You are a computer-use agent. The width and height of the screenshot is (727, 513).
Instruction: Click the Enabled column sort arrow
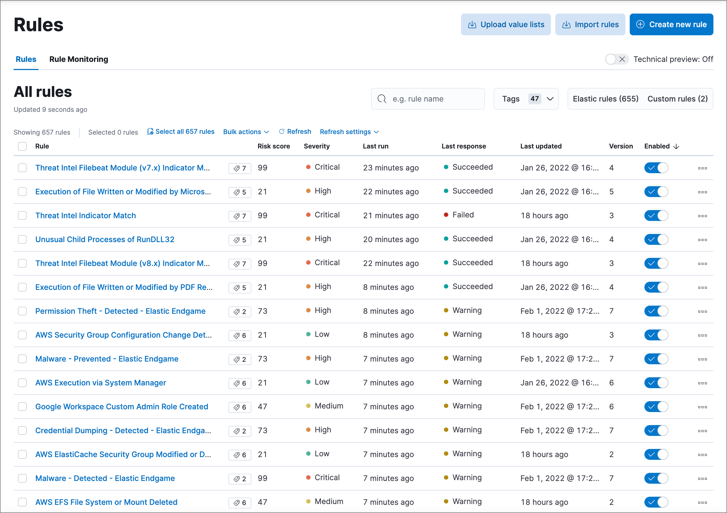tap(676, 147)
